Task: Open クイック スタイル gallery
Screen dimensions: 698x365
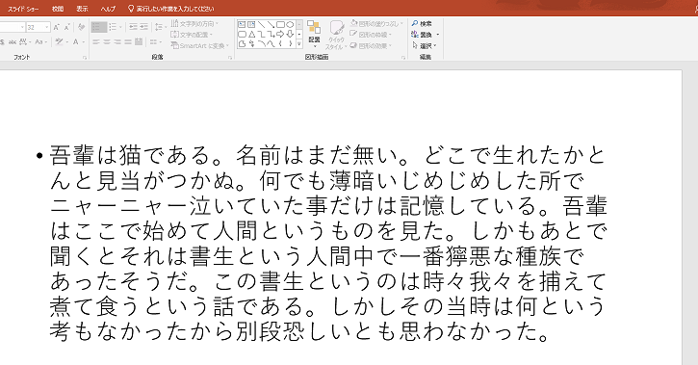Action: [x=336, y=35]
